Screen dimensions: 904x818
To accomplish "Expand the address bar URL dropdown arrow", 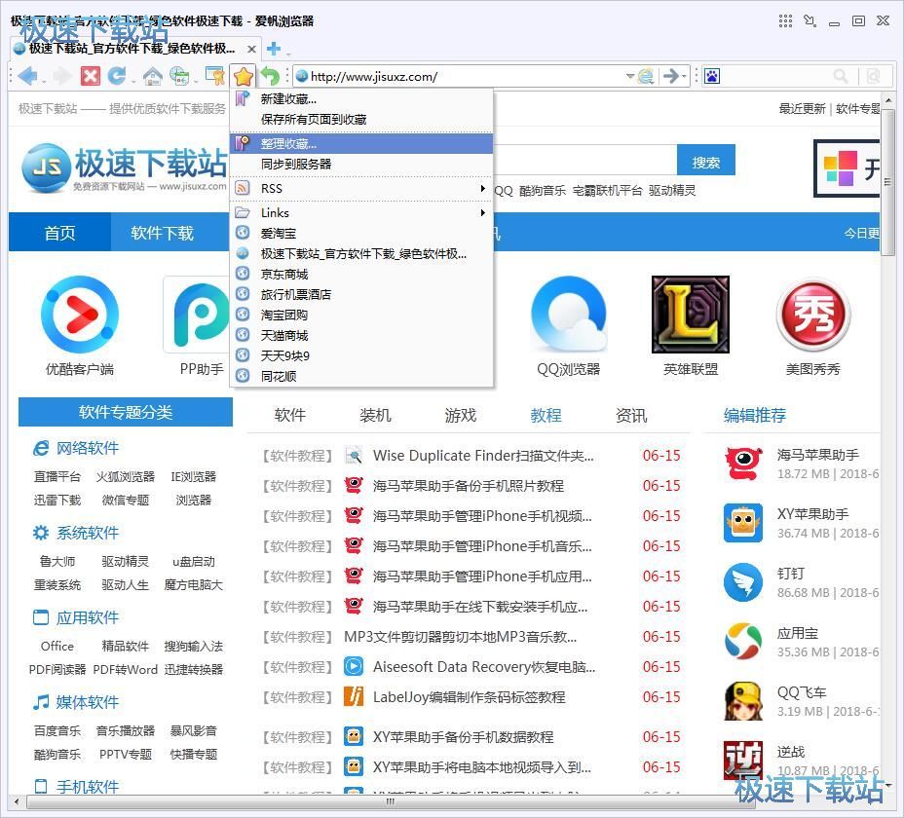I will pos(630,76).
